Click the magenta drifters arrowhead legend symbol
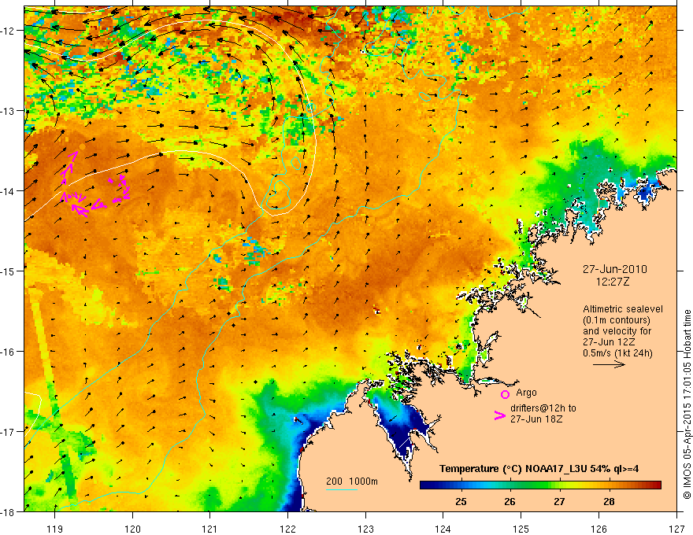 click(x=500, y=415)
